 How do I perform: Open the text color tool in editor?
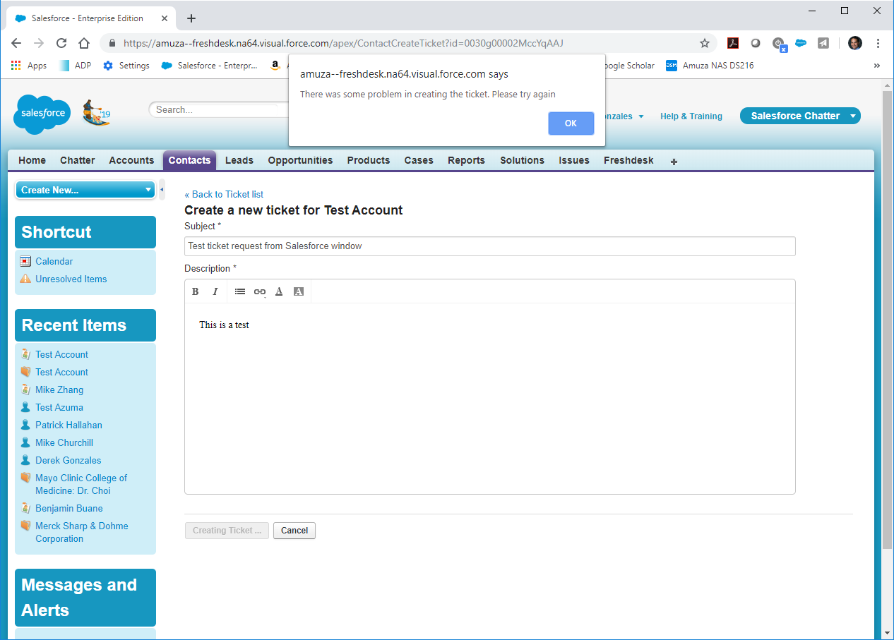point(279,291)
